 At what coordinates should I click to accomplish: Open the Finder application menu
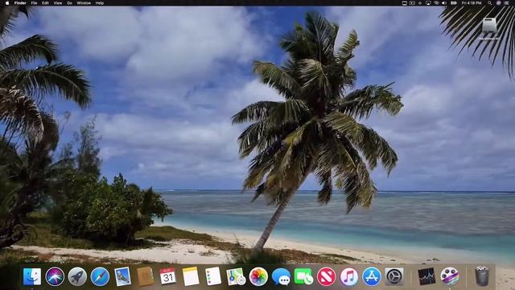20,3
